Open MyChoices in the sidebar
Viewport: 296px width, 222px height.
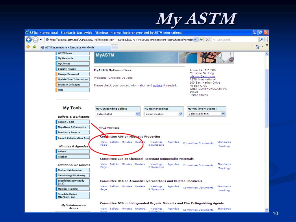point(73,64)
